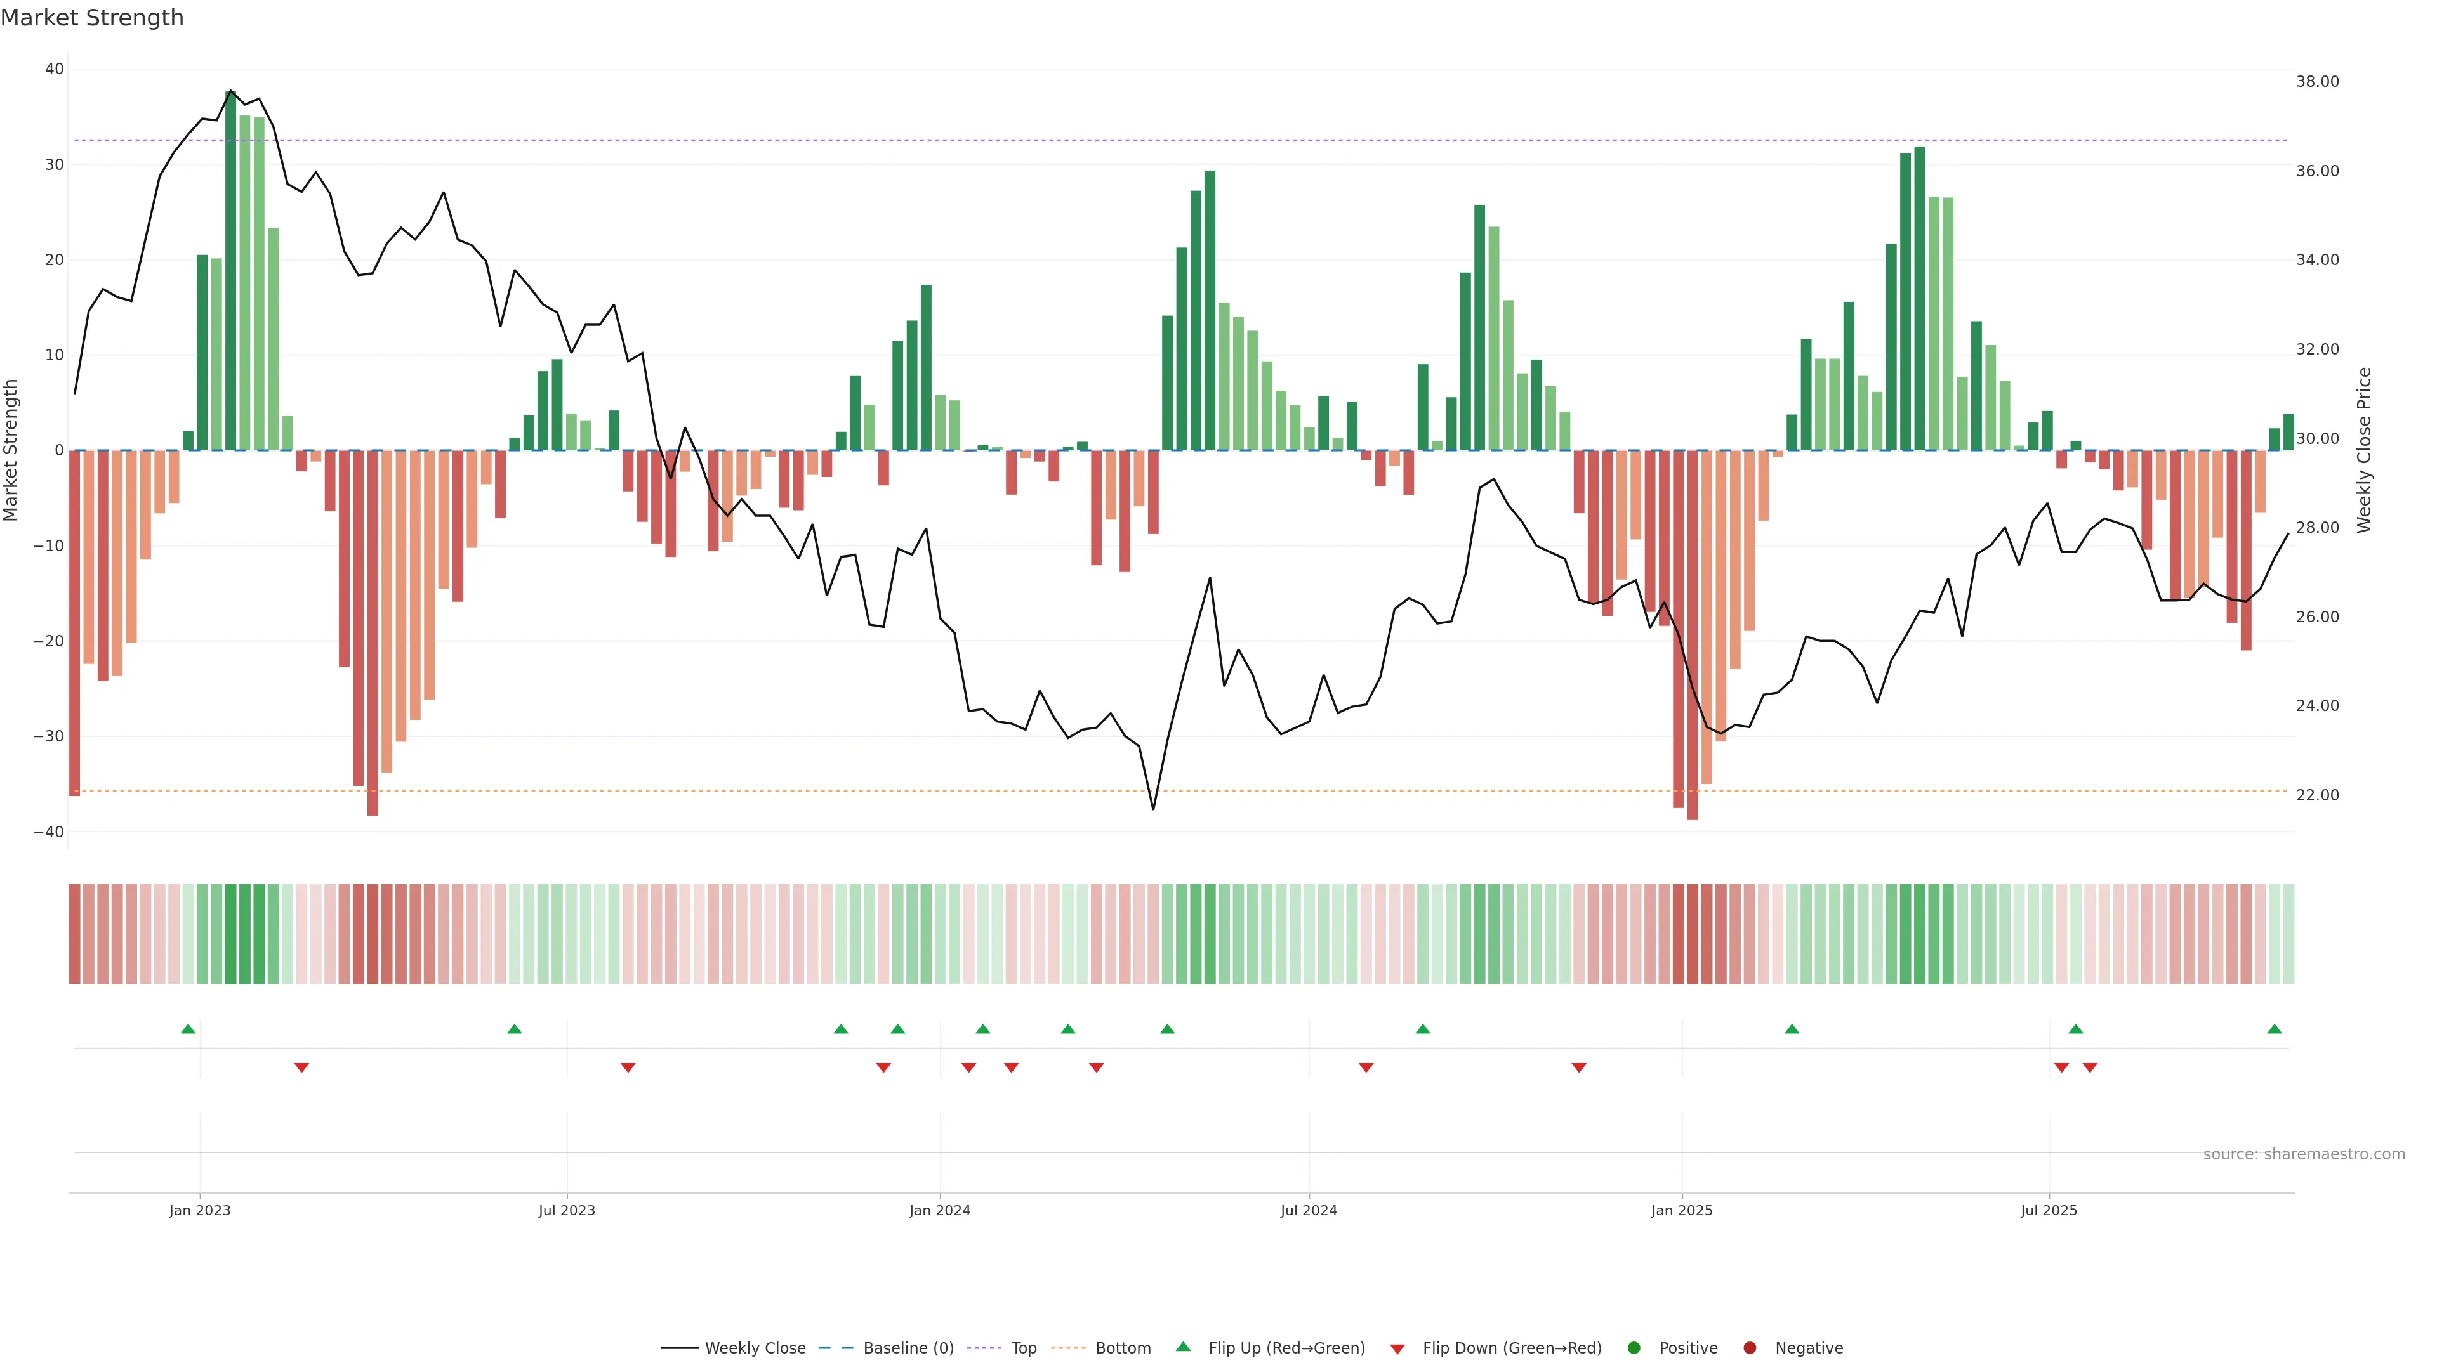Click the Market Strength chart title
Screen dimensions: 2437x1370
pos(92,18)
